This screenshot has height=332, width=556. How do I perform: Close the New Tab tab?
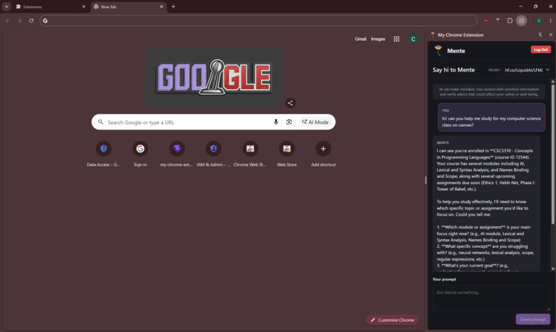coord(161,7)
